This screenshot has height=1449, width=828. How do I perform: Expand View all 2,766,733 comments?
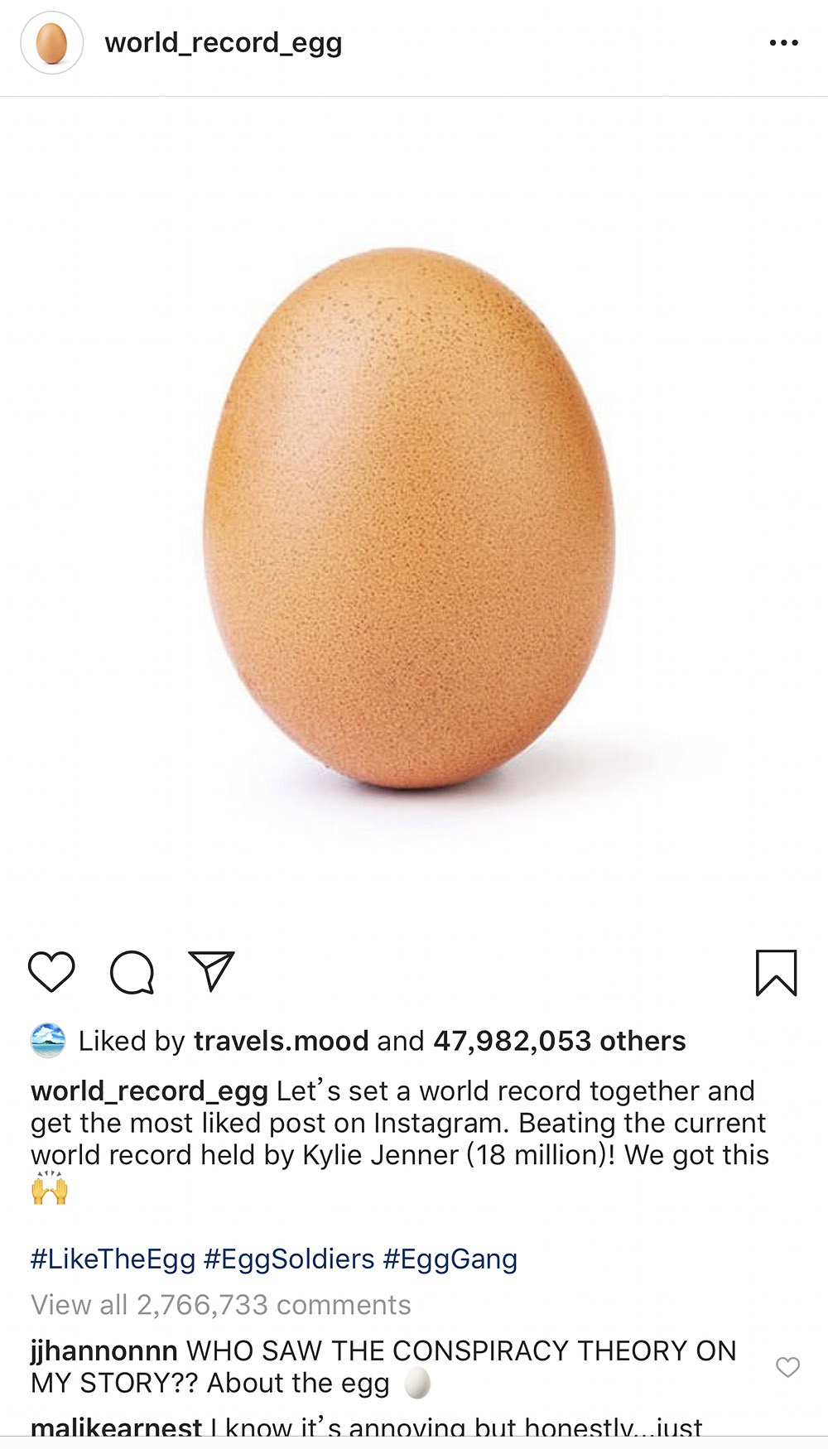click(221, 1305)
